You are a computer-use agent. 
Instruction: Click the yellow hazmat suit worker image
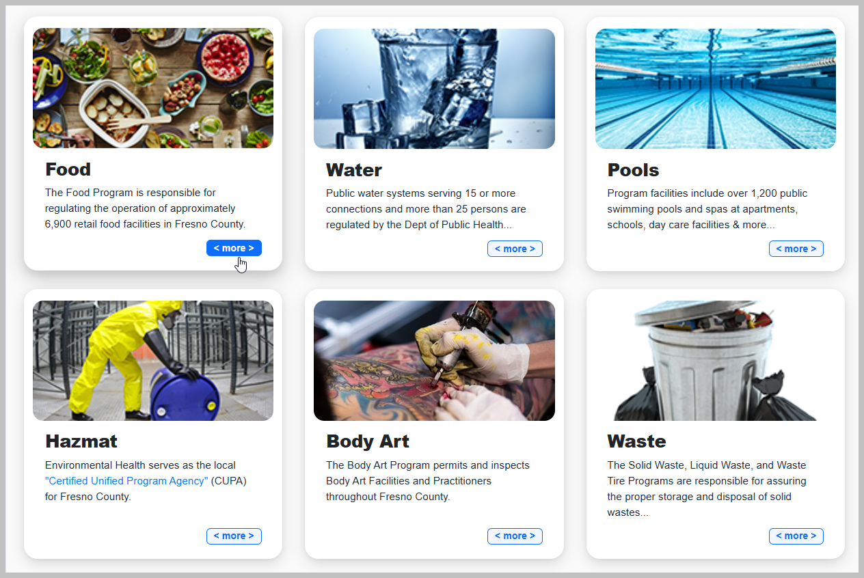(x=153, y=361)
